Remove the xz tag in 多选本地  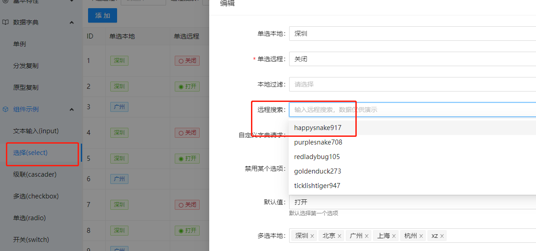pyautogui.click(x=442, y=236)
